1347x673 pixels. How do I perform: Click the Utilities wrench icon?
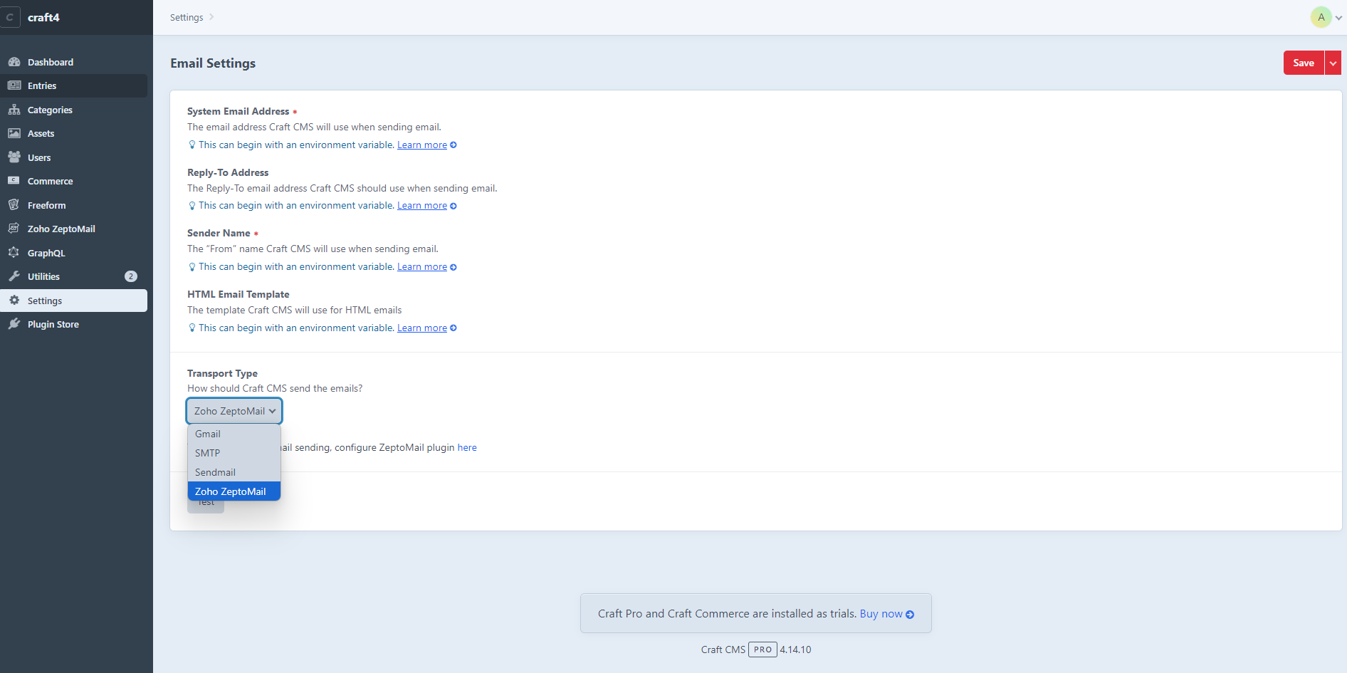[x=14, y=276]
